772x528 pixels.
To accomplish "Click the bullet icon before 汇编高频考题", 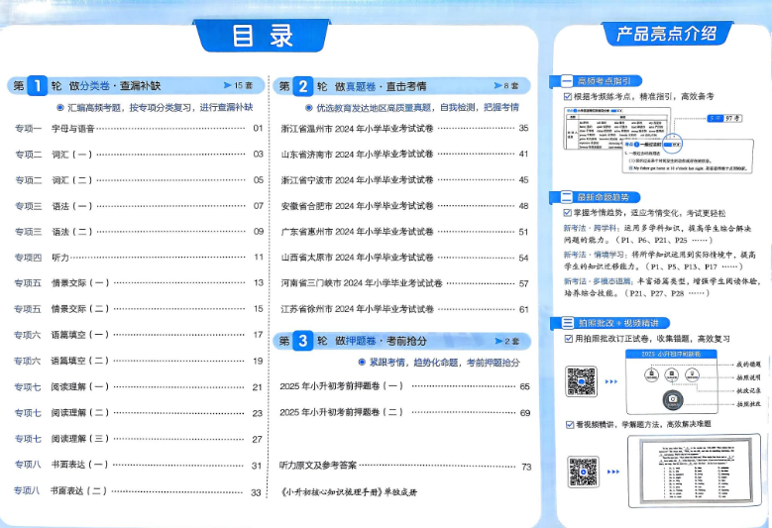I will pyautogui.click(x=60, y=107).
